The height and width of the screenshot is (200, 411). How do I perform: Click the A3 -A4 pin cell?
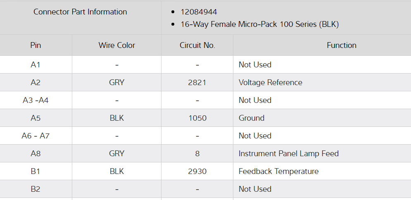coord(36,100)
